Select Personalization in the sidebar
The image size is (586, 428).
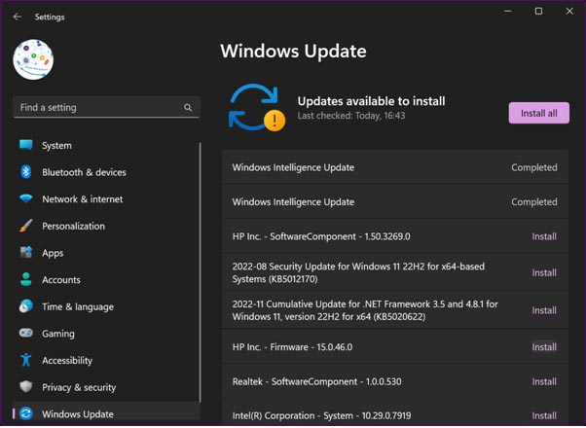tap(106, 226)
